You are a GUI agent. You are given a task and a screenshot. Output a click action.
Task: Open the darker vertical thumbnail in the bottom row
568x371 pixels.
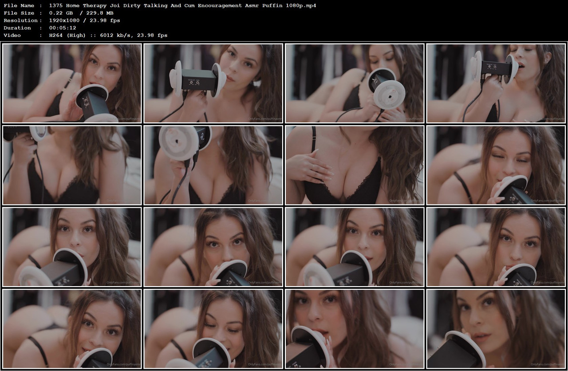(354, 329)
